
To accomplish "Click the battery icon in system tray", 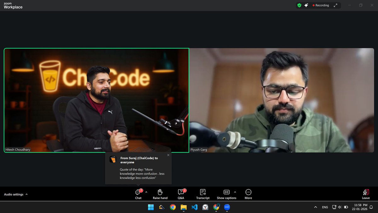I will pos(346,207).
